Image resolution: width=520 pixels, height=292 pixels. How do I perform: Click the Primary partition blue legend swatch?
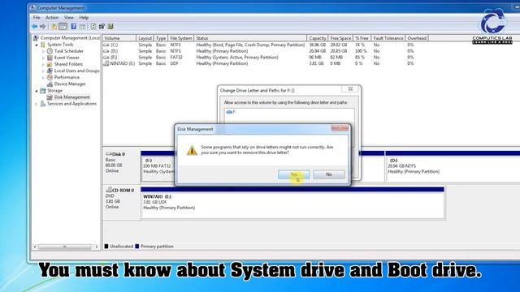pos(137,247)
